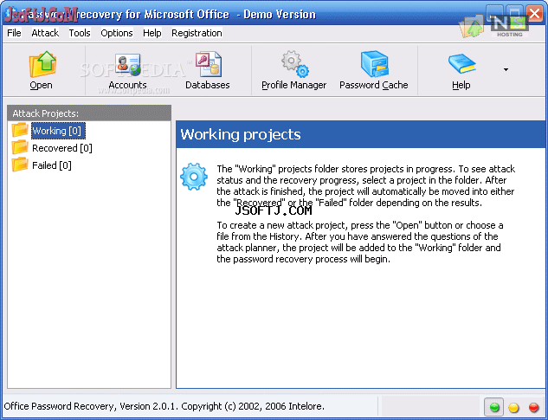Click the green status light button
This screenshot has height=420, width=548.
[x=494, y=407]
